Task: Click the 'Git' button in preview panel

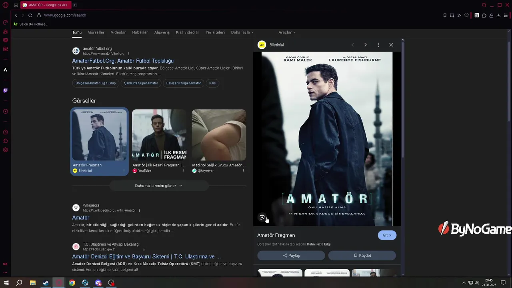Action: pyautogui.click(x=387, y=235)
